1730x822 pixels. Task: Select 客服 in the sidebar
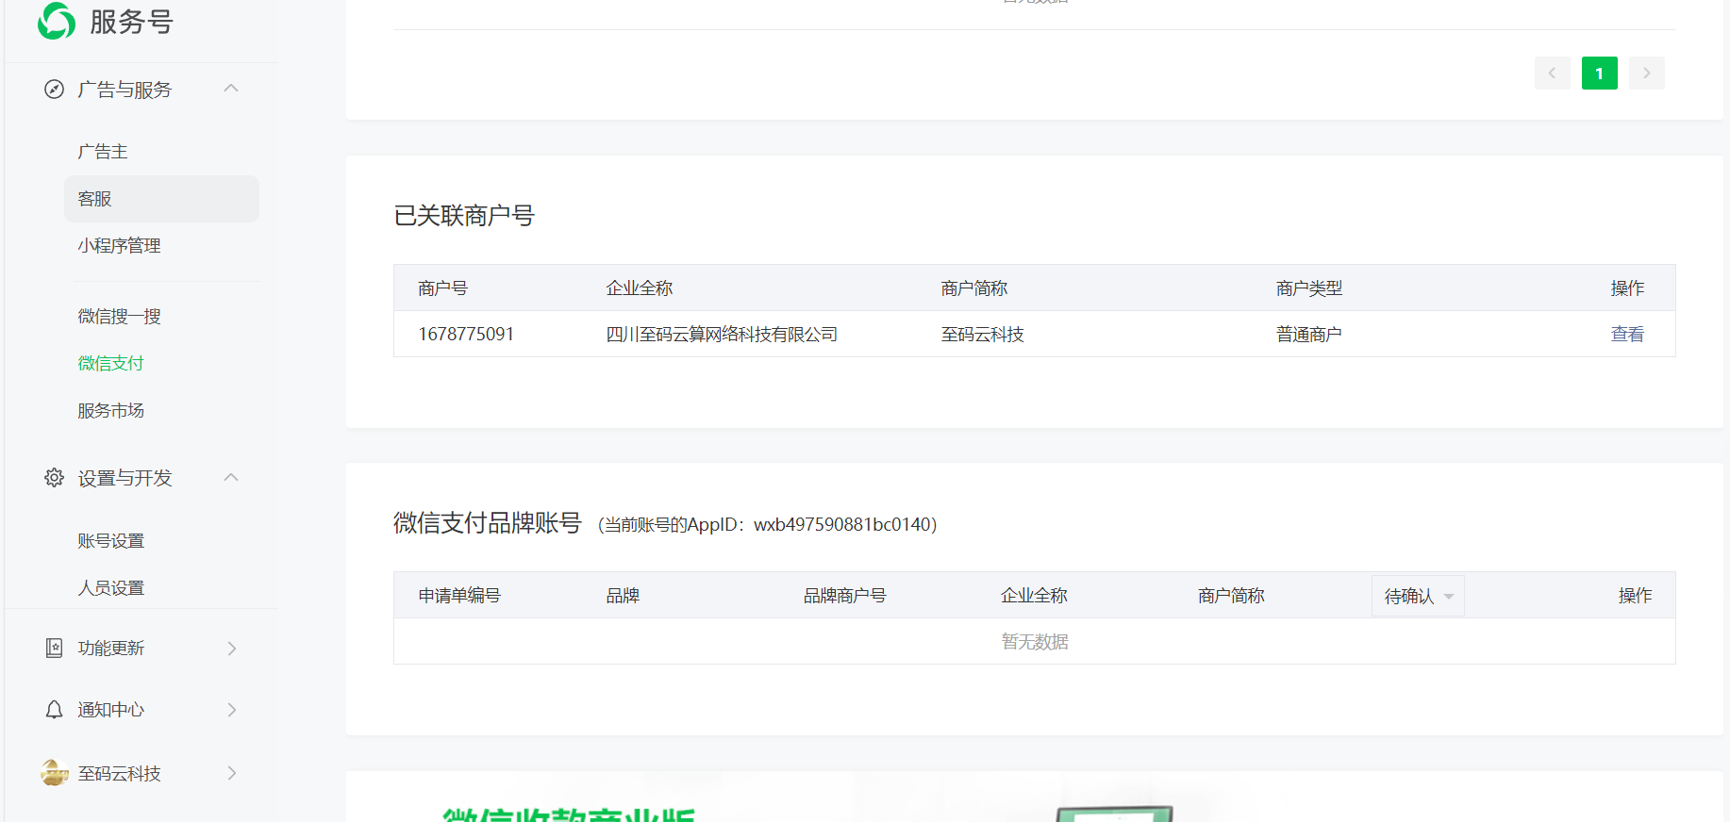161,199
